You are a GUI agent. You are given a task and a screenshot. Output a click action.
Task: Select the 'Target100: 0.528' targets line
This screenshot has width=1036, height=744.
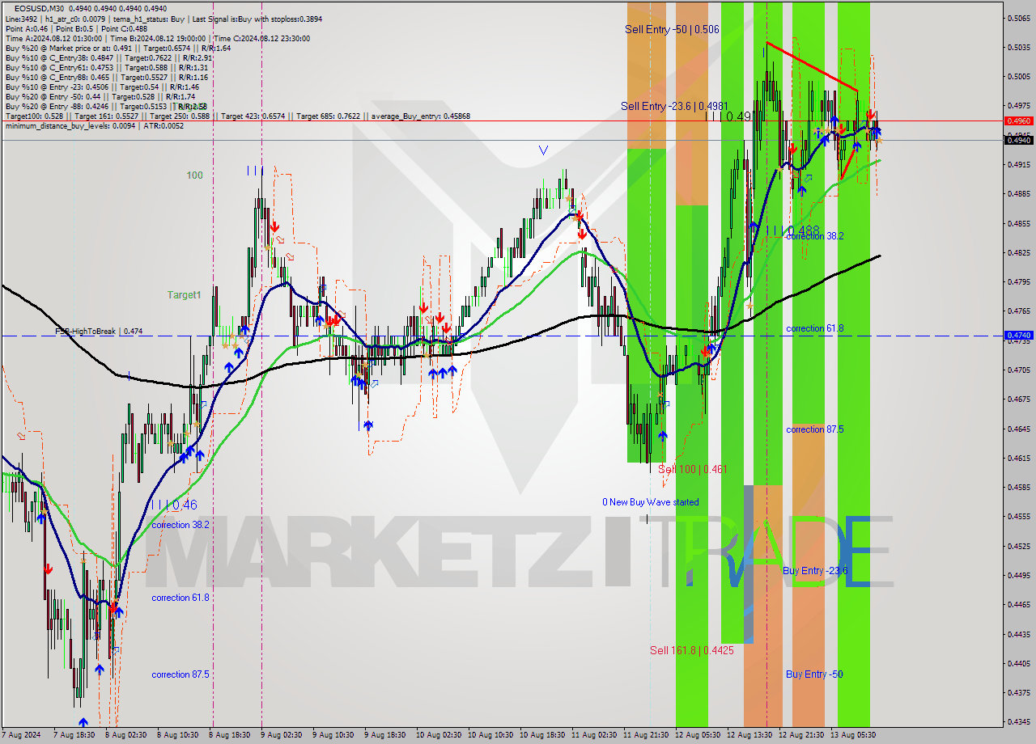tap(237, 116)
